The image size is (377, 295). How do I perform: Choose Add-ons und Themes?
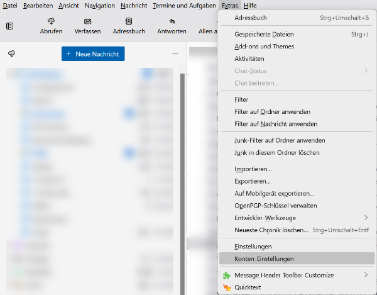[x=264, y=47]
